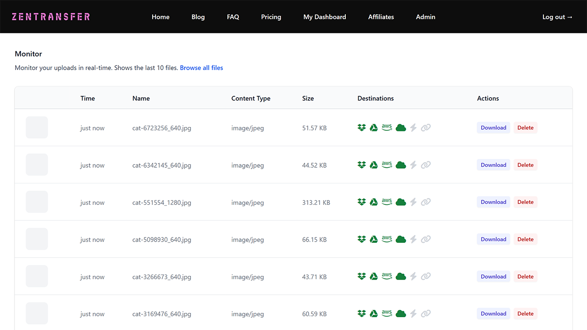Click the ZenTransfer logo

[x=51, y=17]
